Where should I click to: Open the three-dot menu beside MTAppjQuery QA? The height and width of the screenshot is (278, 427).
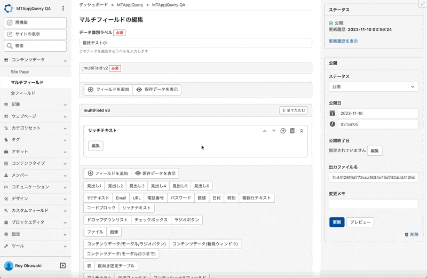(x=63, y=9)
